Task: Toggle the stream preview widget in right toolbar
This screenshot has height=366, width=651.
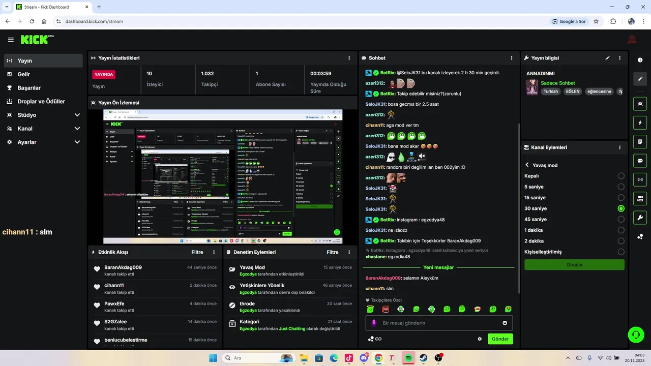Action: coord(640,104)
